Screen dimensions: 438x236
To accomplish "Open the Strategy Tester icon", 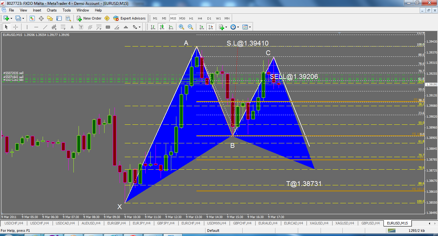I will pyautogui.click(x=68, y=18).
